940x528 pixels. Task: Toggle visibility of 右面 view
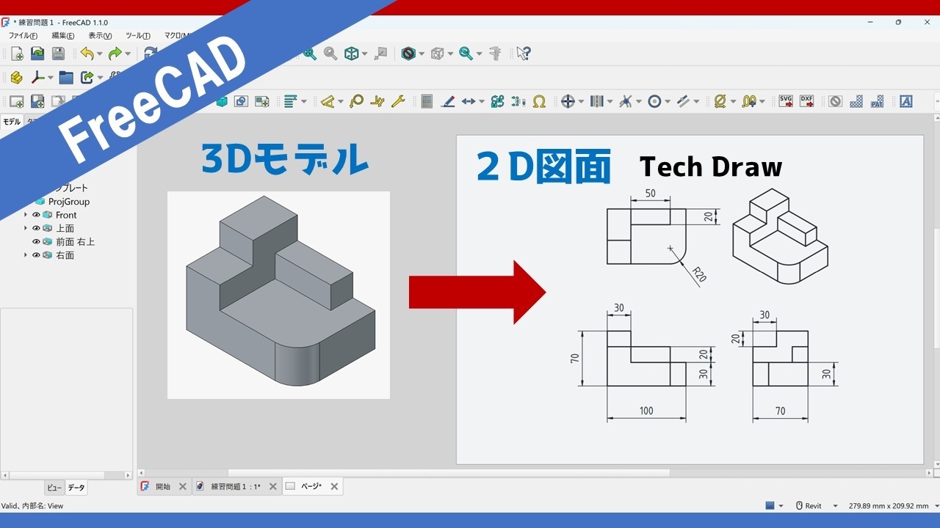36,255
